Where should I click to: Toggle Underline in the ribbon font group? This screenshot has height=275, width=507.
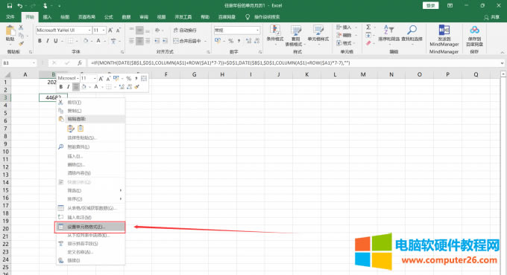tap(56, 41)
